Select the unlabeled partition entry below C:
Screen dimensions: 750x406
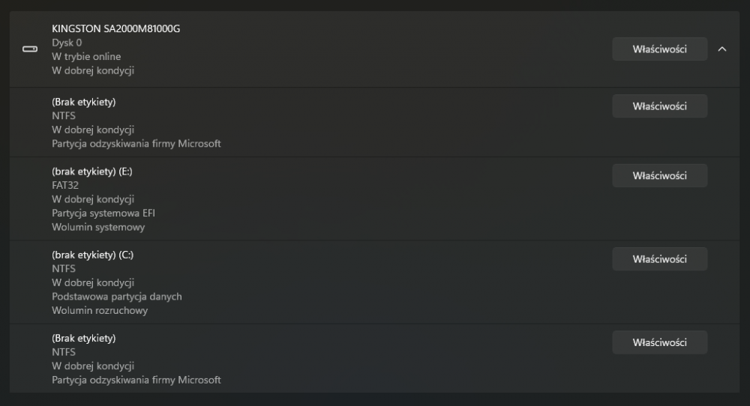click(84, 338)
